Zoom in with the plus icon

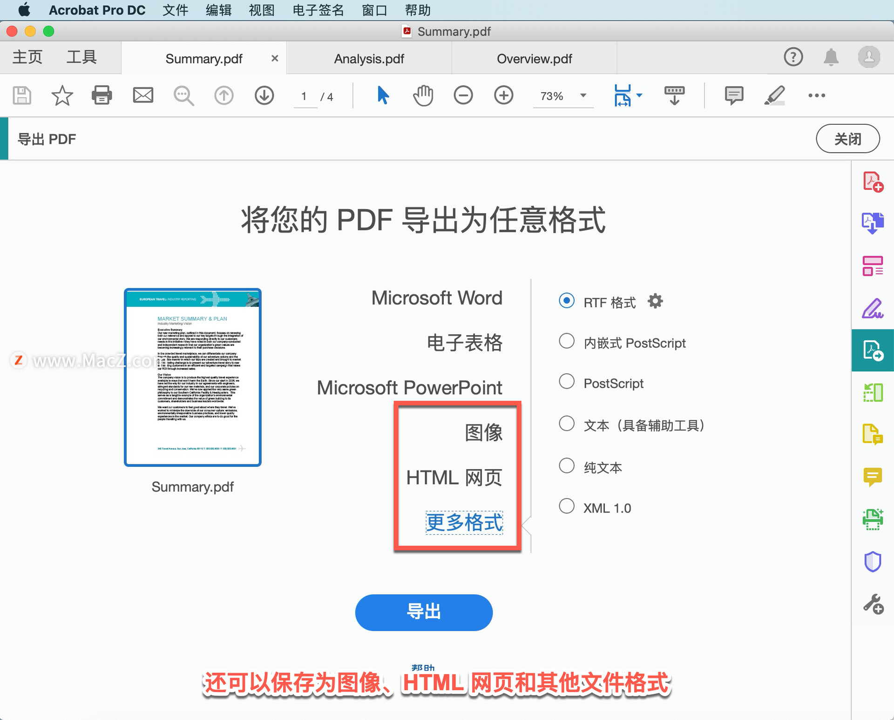click(504, 95)
